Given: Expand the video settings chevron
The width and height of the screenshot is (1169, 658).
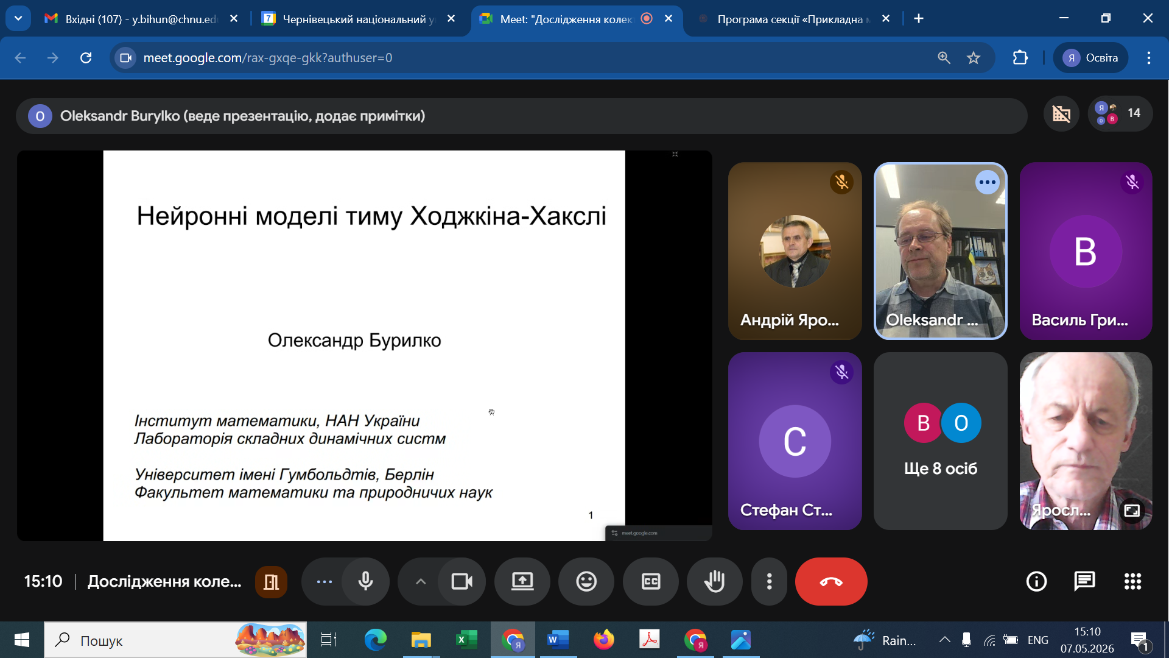Looking at the screenshot, I should 421,581.
